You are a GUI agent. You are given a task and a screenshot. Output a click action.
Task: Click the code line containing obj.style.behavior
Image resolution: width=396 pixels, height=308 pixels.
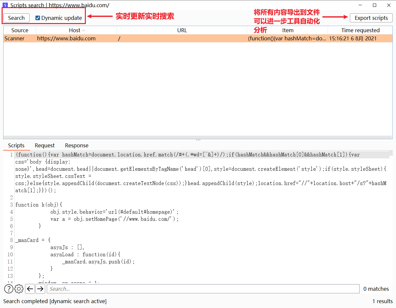click(x=114, y=212)
